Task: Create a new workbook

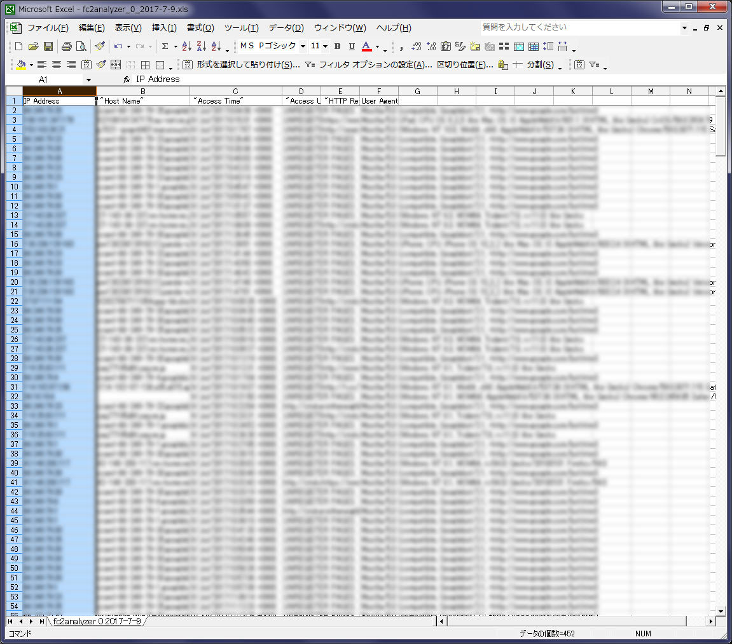Action: click(18, 46)
